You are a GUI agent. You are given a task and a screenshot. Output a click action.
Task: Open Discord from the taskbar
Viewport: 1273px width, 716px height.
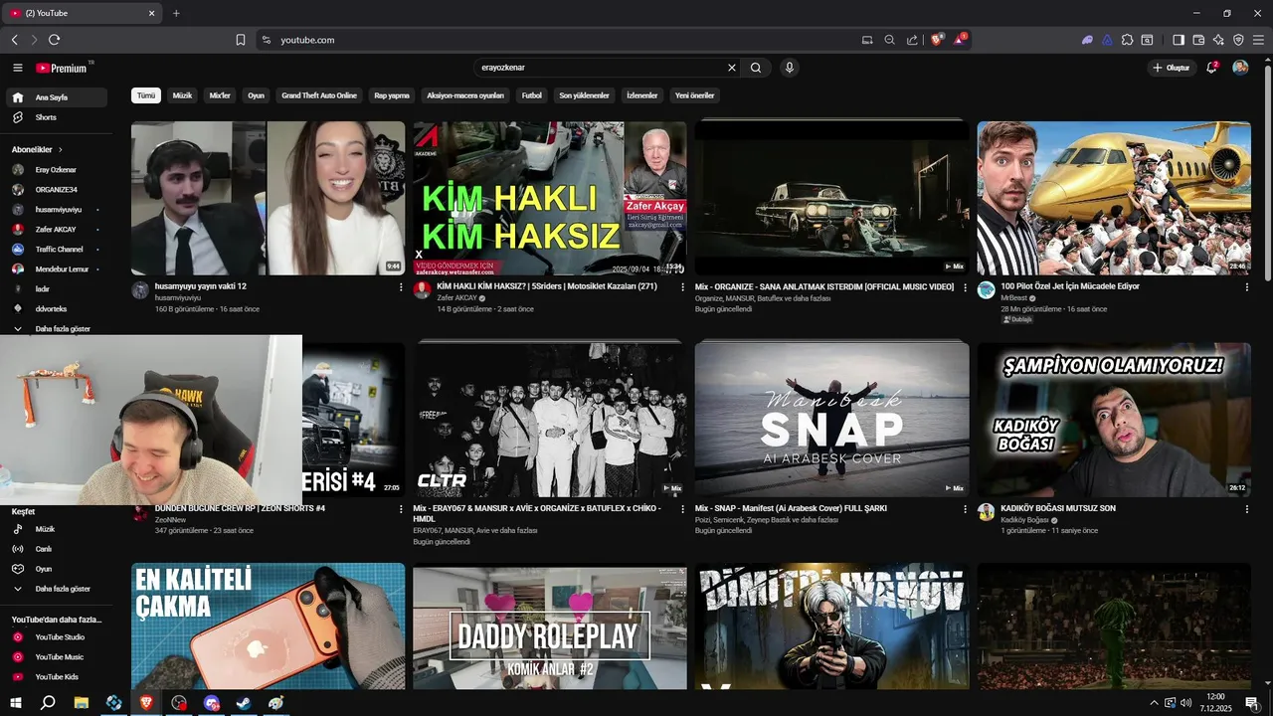coord(211,702)
